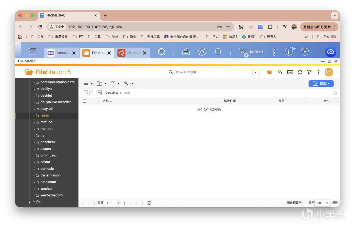Bookmark this page with the star icon
Screen dimensions: 355x227
[x=228, y=27]
